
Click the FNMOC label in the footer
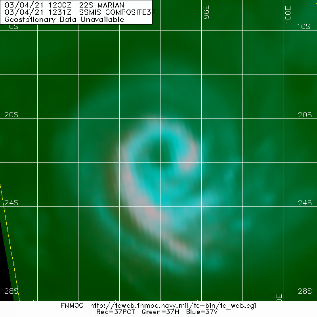pyautogui.click(x=71, y=306)
